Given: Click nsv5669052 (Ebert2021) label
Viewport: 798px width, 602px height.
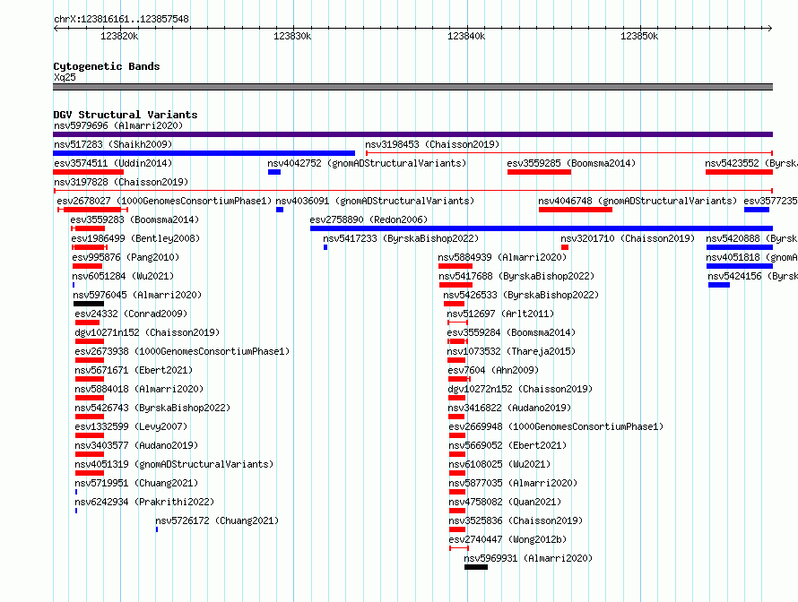Looking at the screenshot, I should (507, 445).
